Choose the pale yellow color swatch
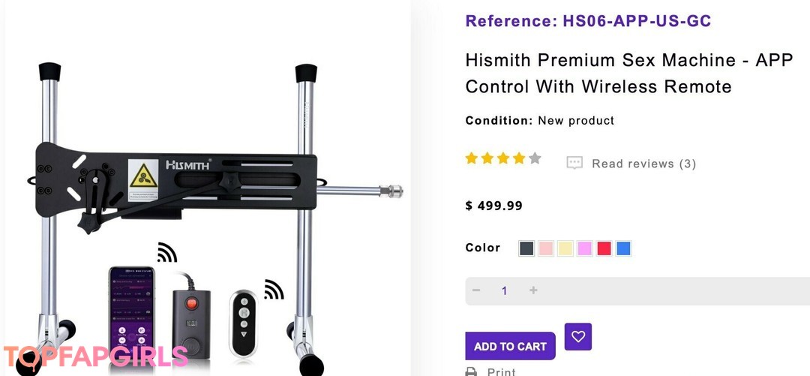 [x=565, y=248]
